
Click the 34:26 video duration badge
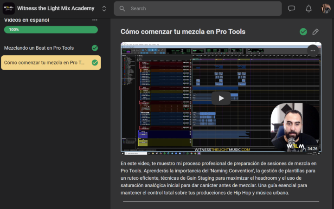[312, 149]
